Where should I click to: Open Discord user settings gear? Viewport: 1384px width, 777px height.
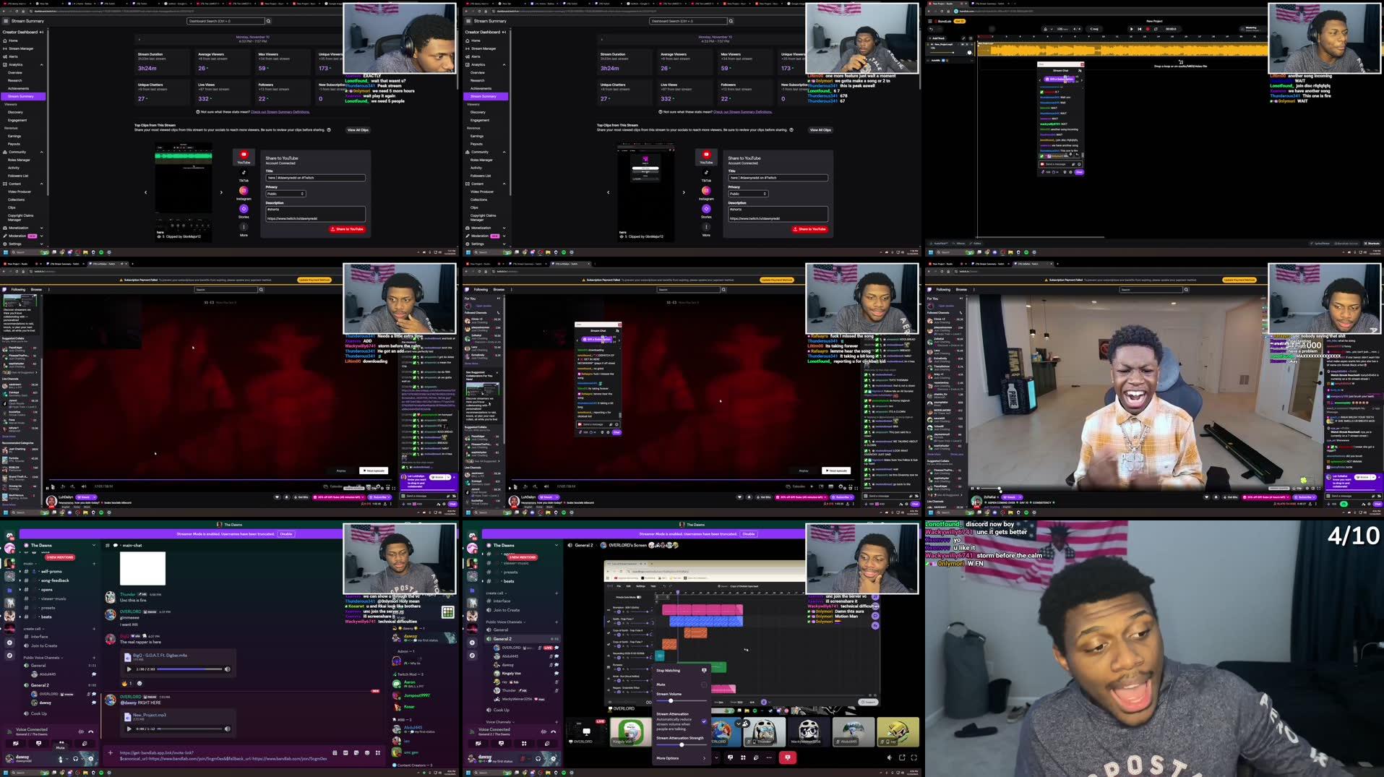[91, 759]
